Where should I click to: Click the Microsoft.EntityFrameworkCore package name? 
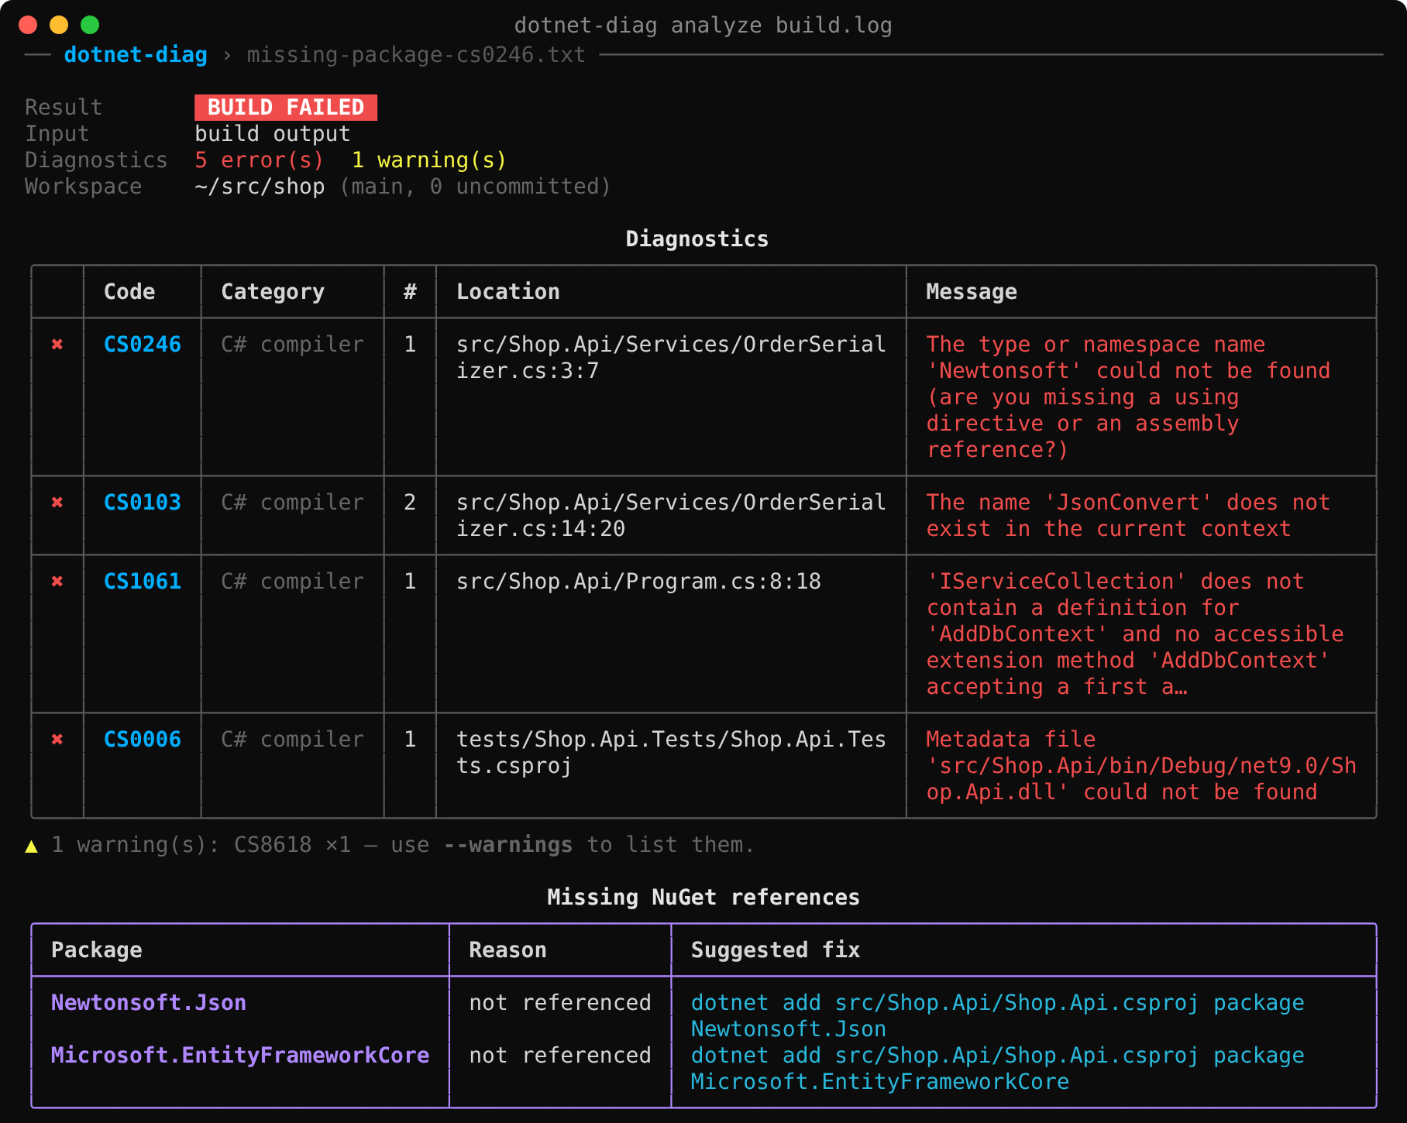240,1056
